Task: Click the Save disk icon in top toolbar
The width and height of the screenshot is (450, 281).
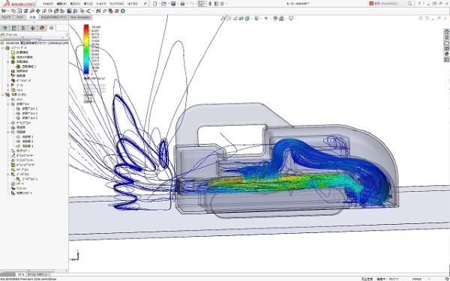Action: tap(173, 4)
